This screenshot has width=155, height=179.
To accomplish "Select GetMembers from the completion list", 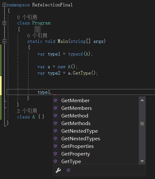I will coord(96,108).
